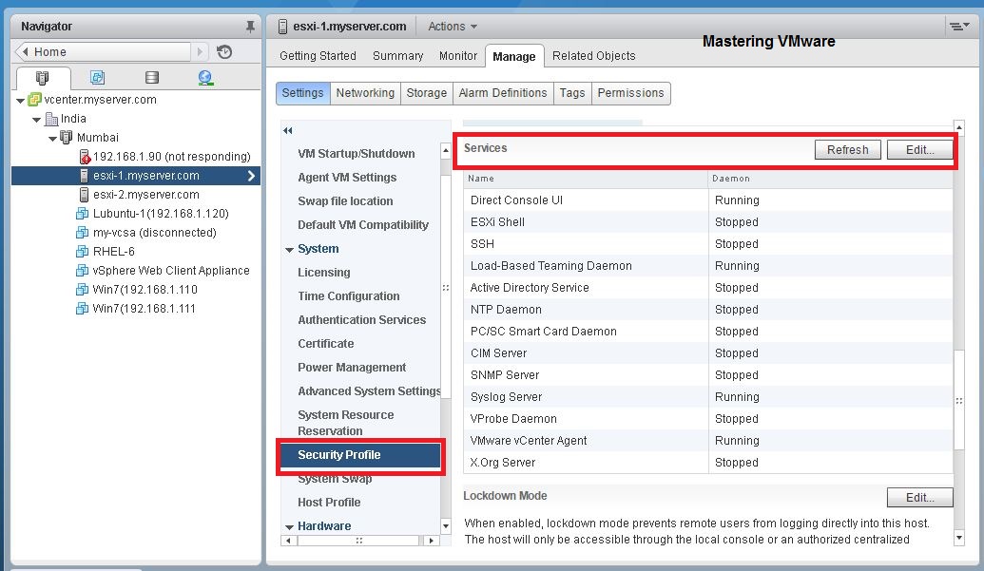
Task: Switch to the Summary tab
Action: 397,56
